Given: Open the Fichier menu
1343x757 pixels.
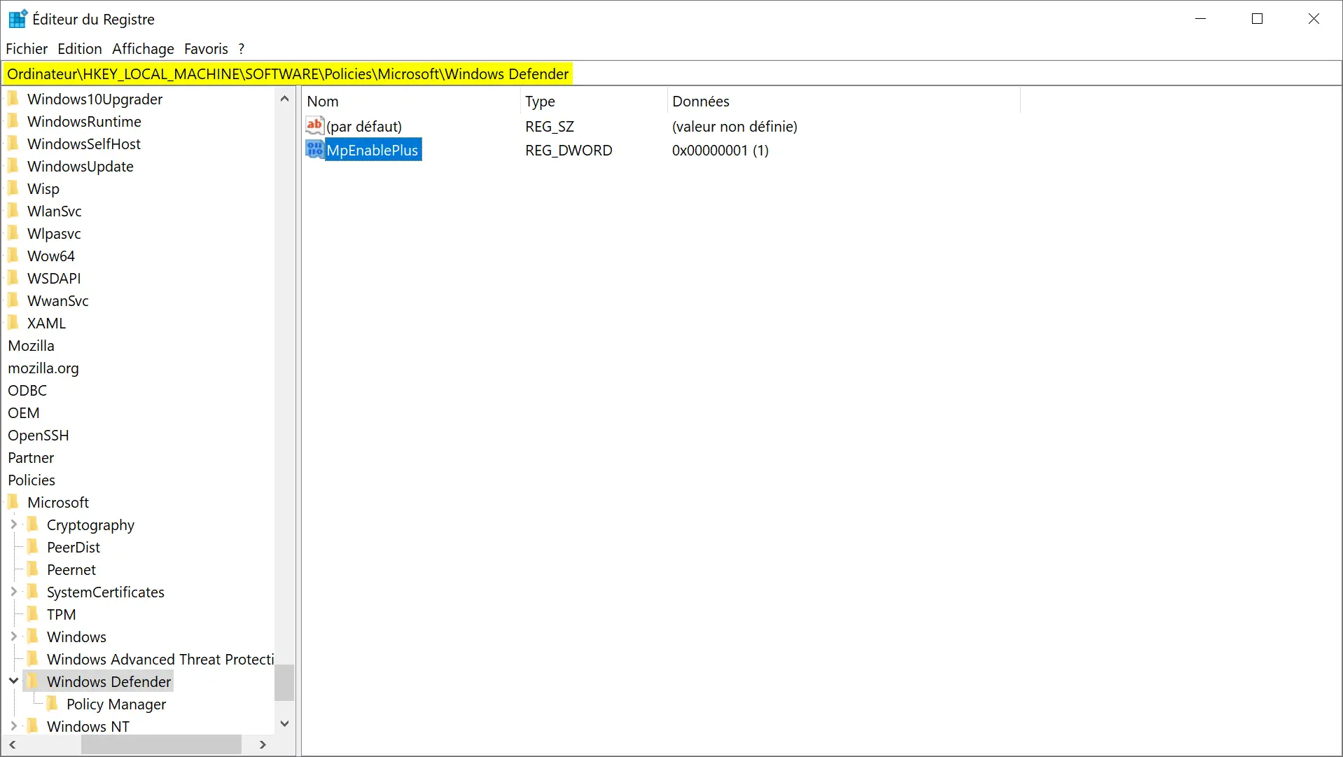Looking at the screenshot, I should (x=27, y=49).
